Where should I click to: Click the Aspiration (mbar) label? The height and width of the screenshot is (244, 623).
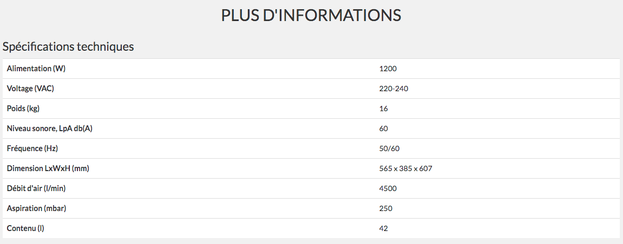[x=37, y=208]
